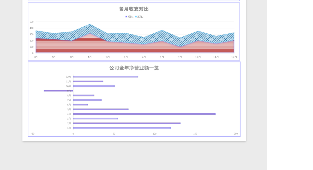The image size is (313, 170).
Task: Click the 50 value on the bar chart axis
Action: click(x=114, y=134)
